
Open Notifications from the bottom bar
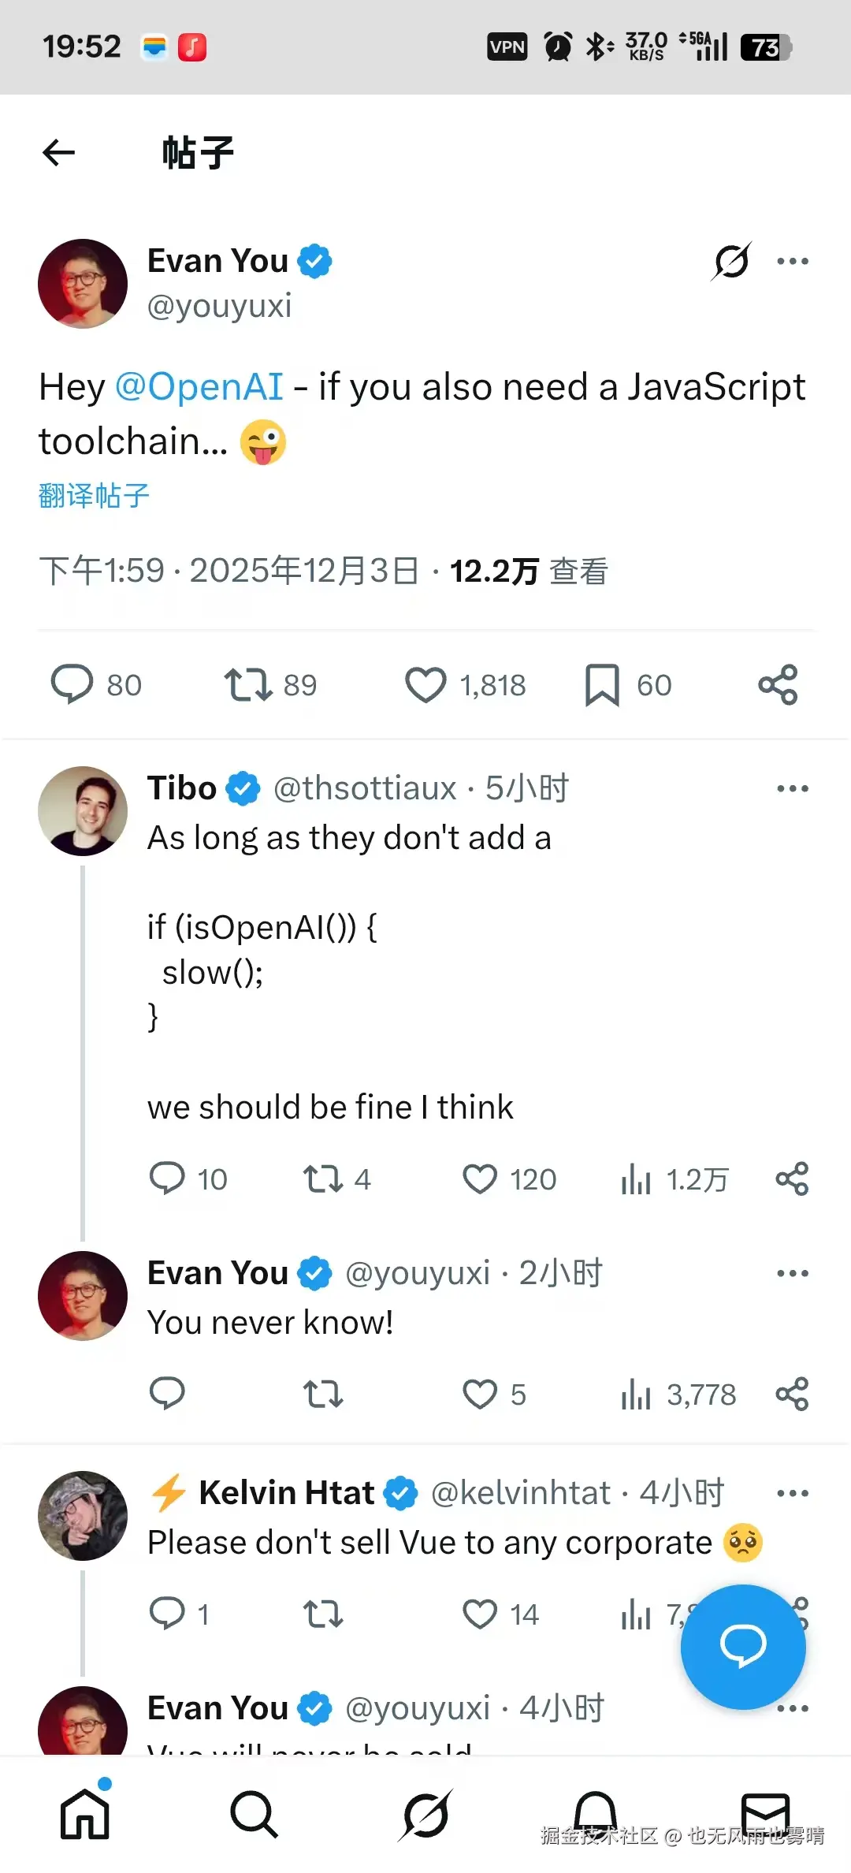coord(596,1813)
